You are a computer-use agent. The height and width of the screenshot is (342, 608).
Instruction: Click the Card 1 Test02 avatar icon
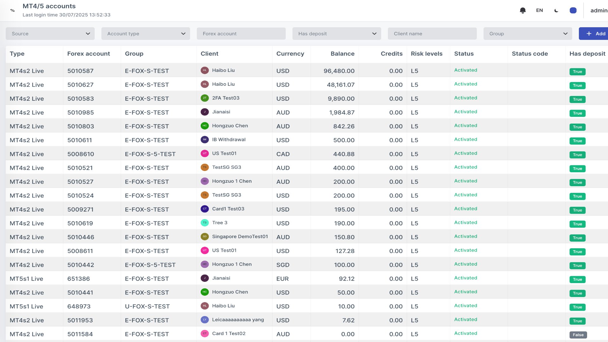(205, 333)
